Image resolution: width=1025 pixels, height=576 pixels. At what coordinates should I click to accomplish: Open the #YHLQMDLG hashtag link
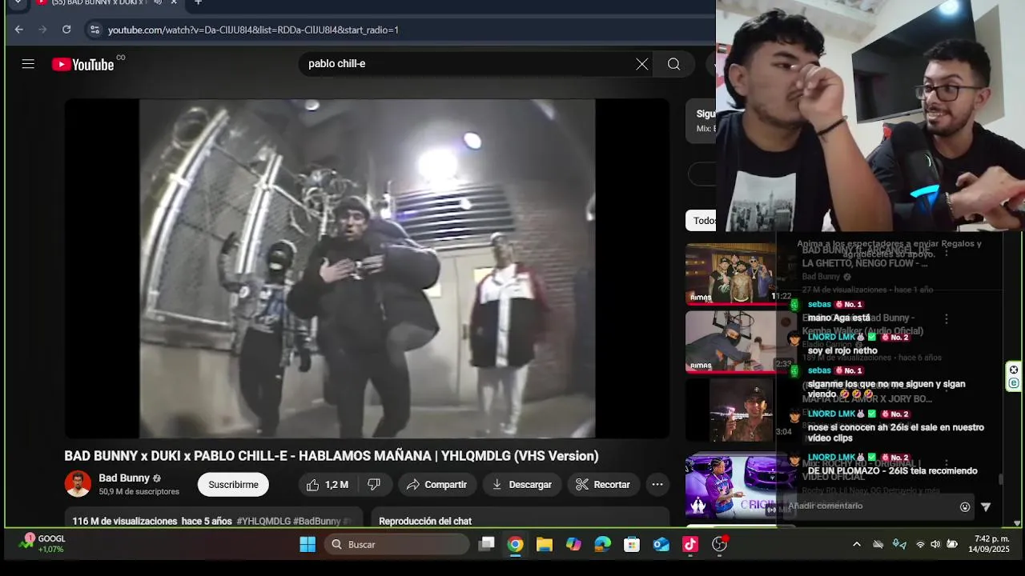coord(263,522)
